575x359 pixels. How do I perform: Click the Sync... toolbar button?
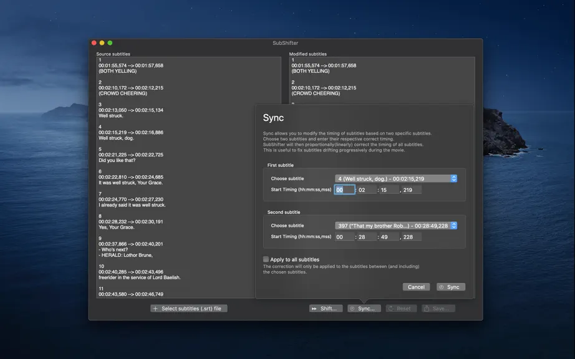coord(364,309)
